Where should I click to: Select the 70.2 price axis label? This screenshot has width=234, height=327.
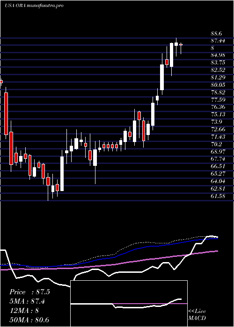click(216, 144)
